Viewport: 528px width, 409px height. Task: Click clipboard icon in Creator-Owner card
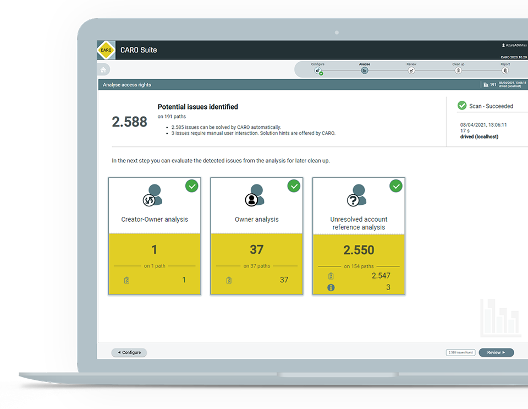click(x=127, y=280)
